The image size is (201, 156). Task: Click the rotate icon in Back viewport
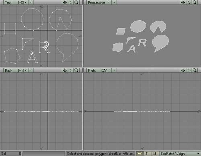(71, 70)
